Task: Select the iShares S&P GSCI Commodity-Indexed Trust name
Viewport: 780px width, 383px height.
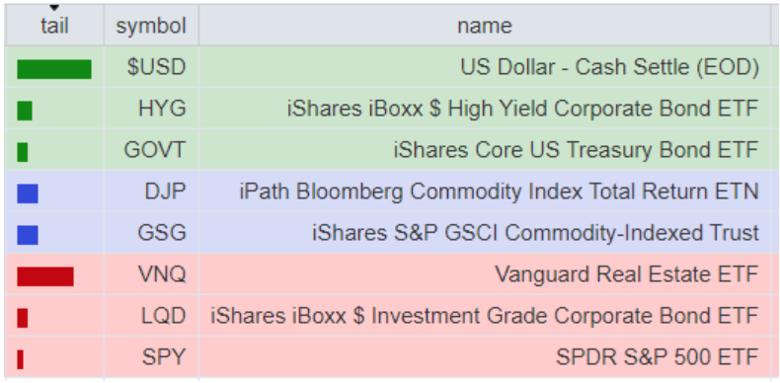Action: click(x=535, y=233)
